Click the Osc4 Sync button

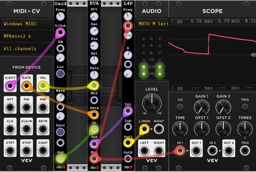pos(60,132)
